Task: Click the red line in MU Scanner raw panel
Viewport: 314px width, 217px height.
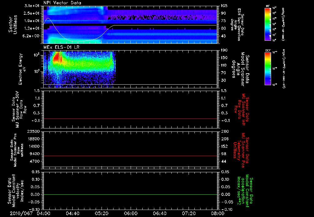Action: [130, 119]
